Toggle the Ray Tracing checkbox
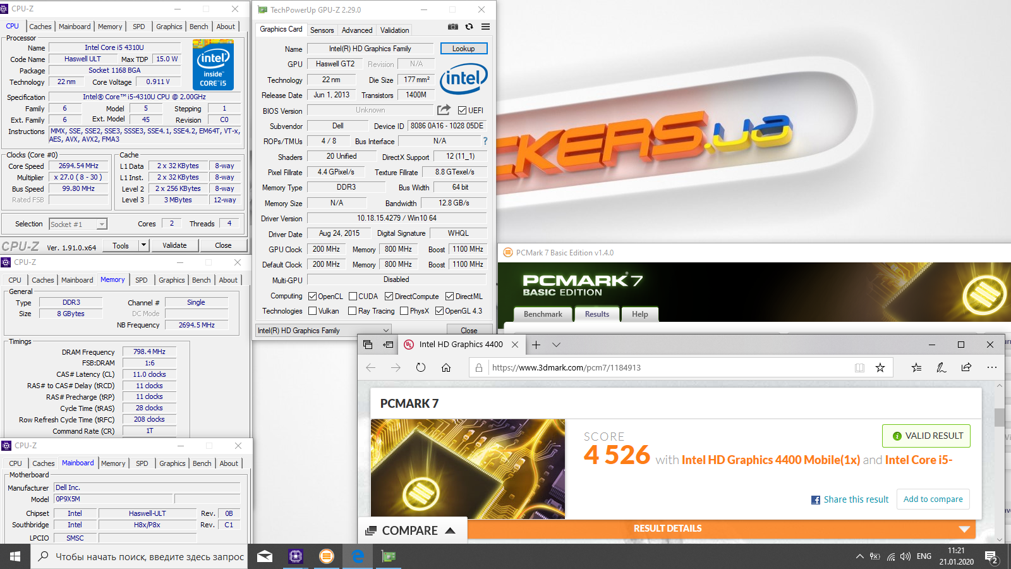Viewport: 1011px width, 569px height. point(352,310)
